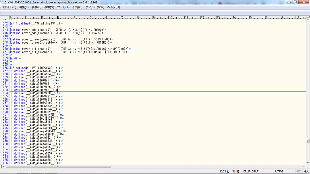This screenshot has width=310, height=174.
Task: Open the 検索(S) menu
Action: point(49,7)
